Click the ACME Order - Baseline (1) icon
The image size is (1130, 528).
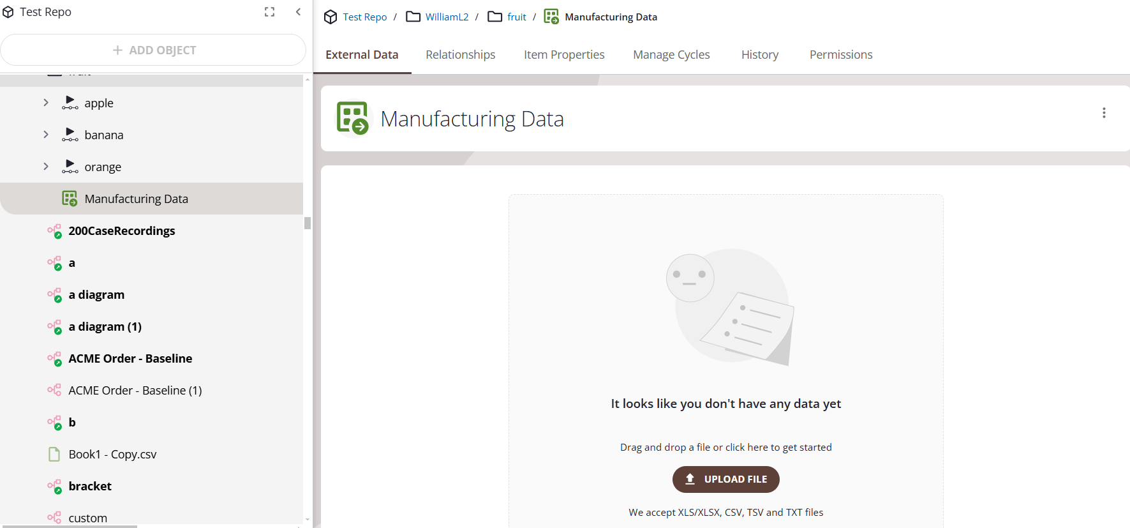[54, 390]
